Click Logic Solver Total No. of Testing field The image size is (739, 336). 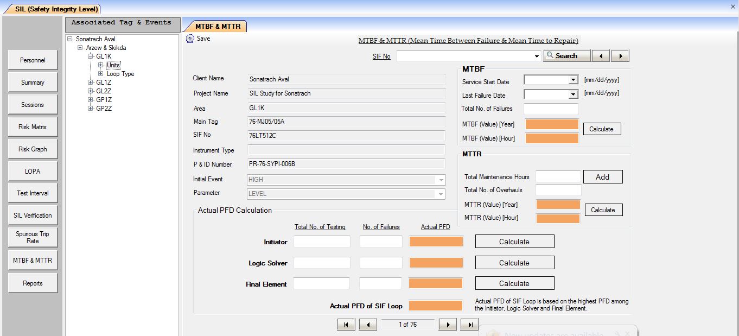click(x=322, y=263)
